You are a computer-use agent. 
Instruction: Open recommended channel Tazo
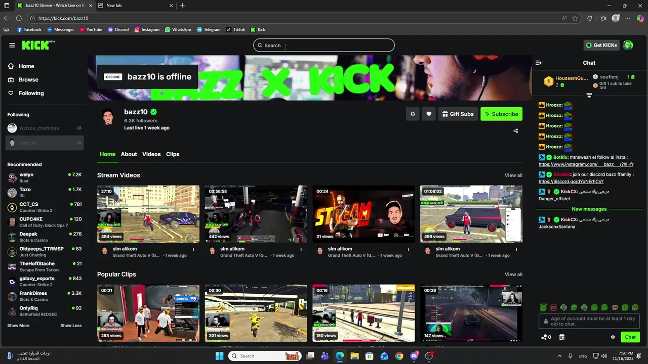(x=45, y=193)
